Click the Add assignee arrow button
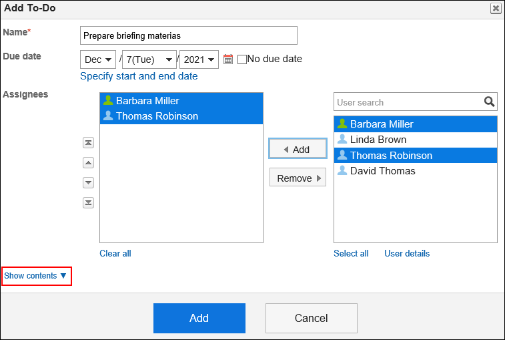This screenshot has width=505, height=340. point(298,150)
